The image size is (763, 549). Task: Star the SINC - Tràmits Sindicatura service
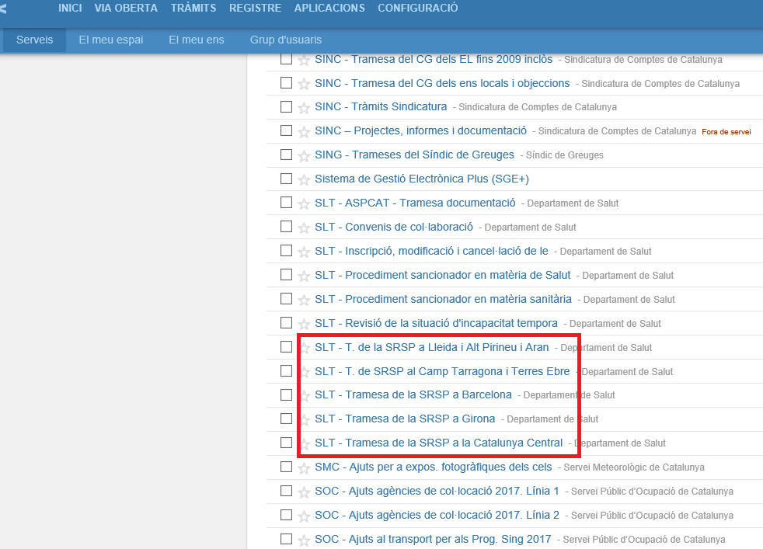[304, 107]
